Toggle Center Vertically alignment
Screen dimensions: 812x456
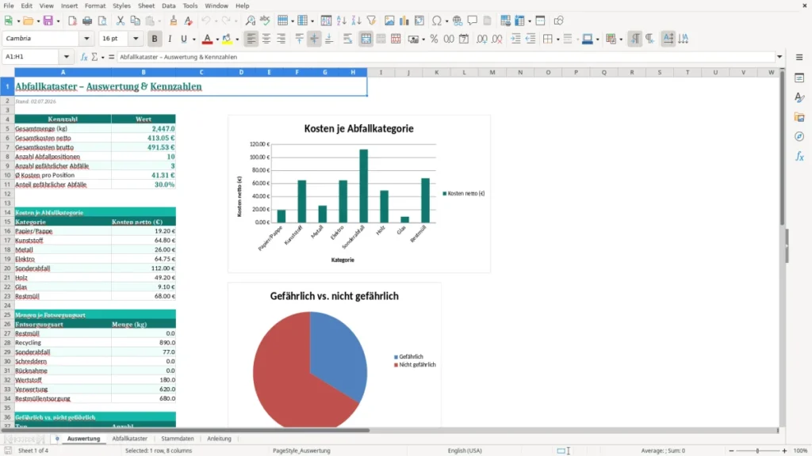point(314,39)
